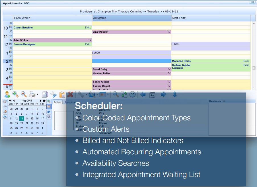Open the print options dropdown arrow
This screenshot has width=257, height=187.
(38, 94)
